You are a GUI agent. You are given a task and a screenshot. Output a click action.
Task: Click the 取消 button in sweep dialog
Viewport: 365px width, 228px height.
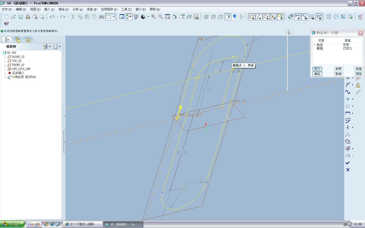coord(338,74)
